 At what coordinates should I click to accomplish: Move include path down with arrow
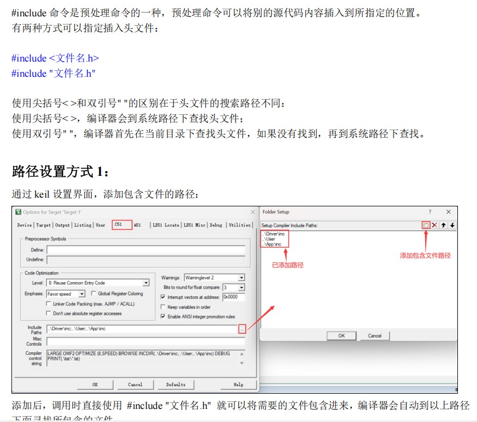452,225
